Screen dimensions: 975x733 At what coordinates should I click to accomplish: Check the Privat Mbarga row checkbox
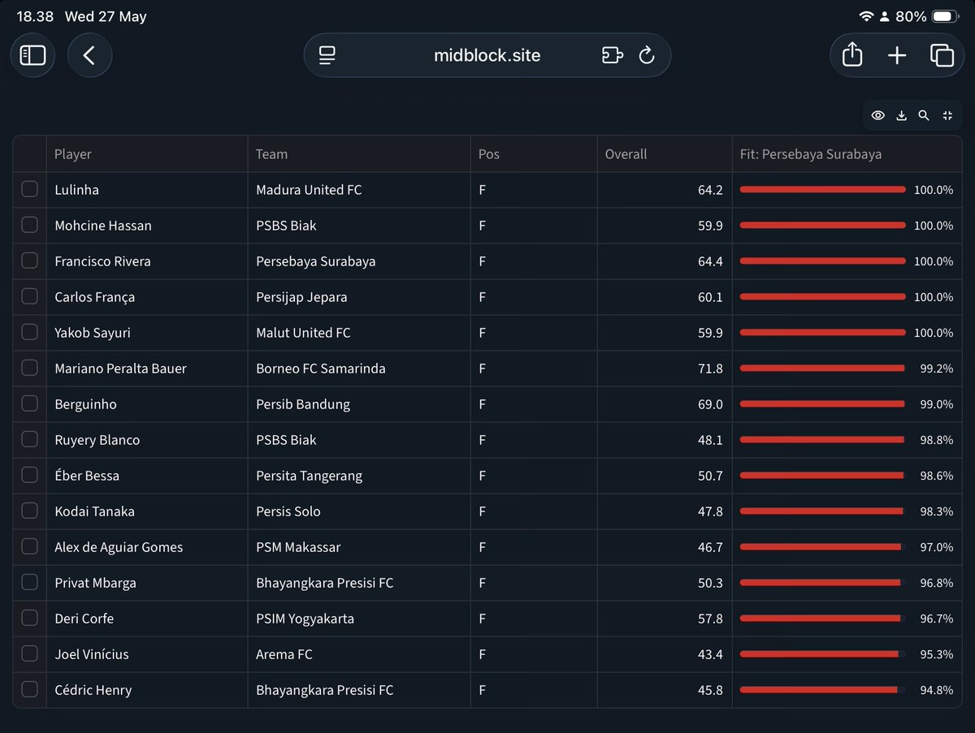(x=29, y=582)
